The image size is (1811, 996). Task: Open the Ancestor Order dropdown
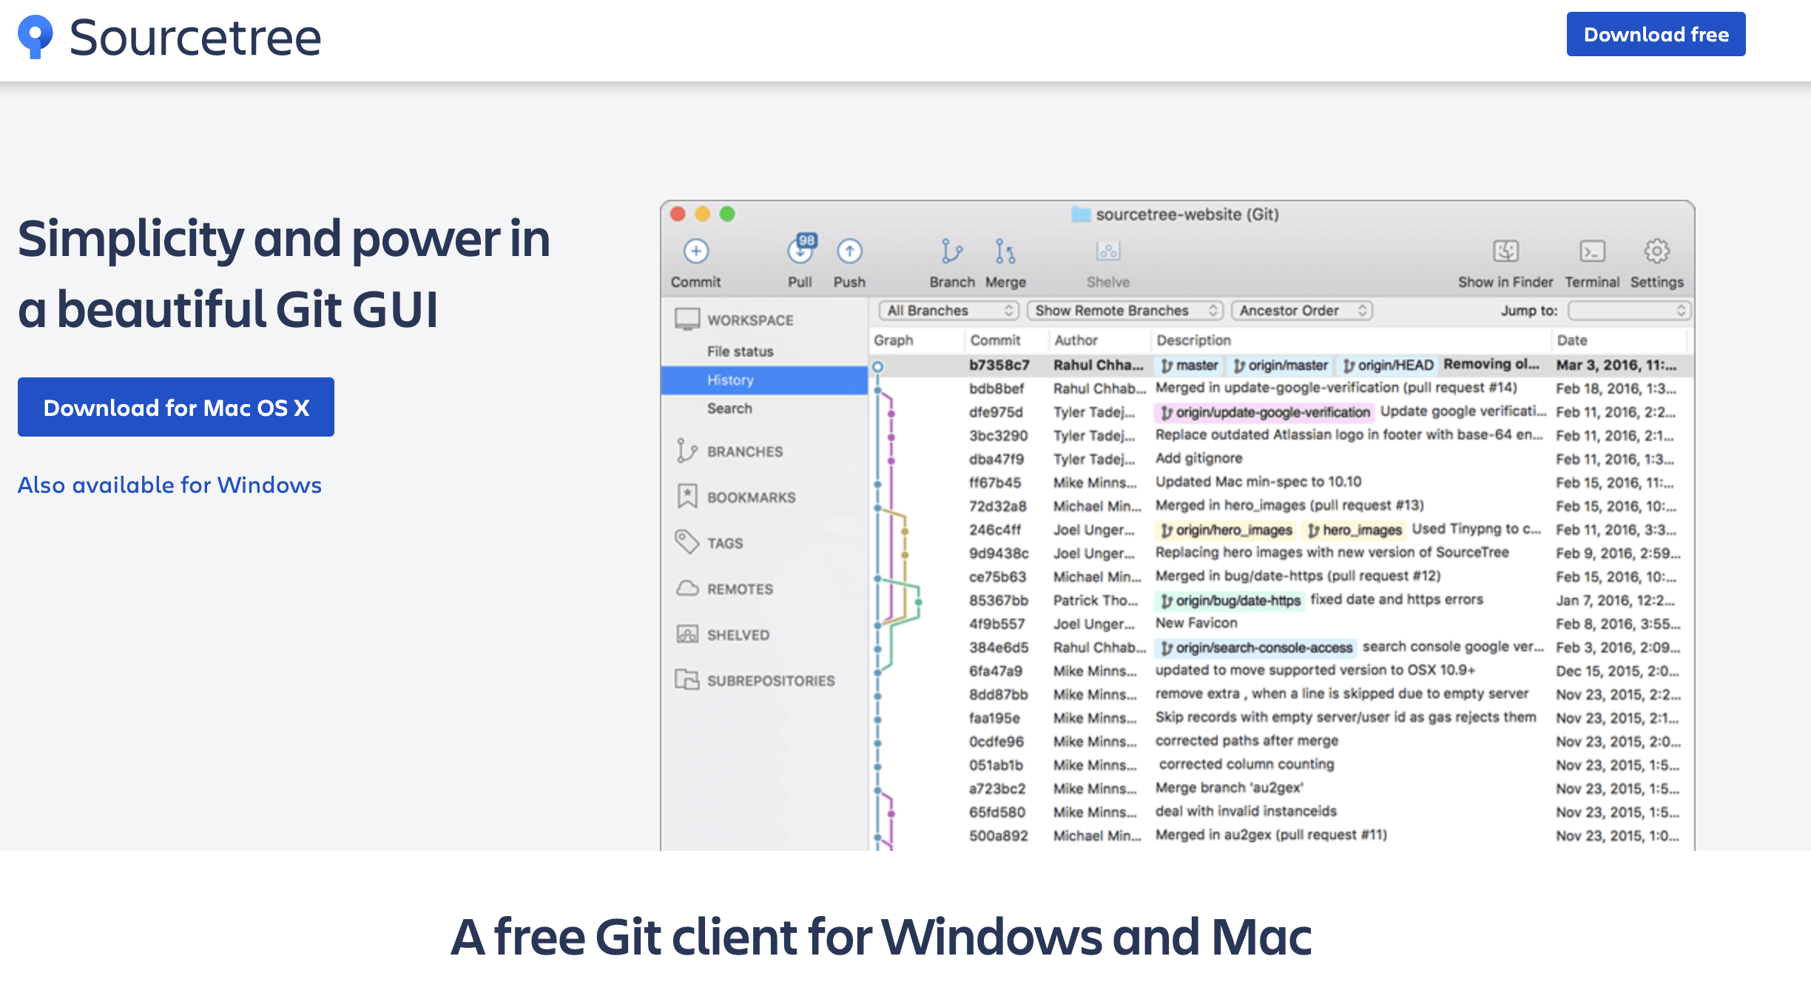1301,311
